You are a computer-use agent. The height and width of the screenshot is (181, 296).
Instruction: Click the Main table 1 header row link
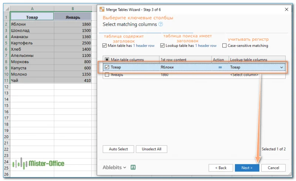[x=144, y=46]
